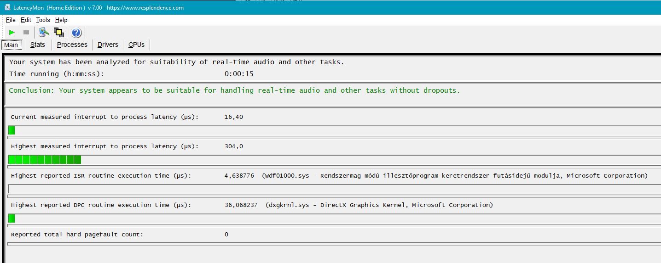Click the Wdf01000.sys ISR driver text

(x=455, y=176)
